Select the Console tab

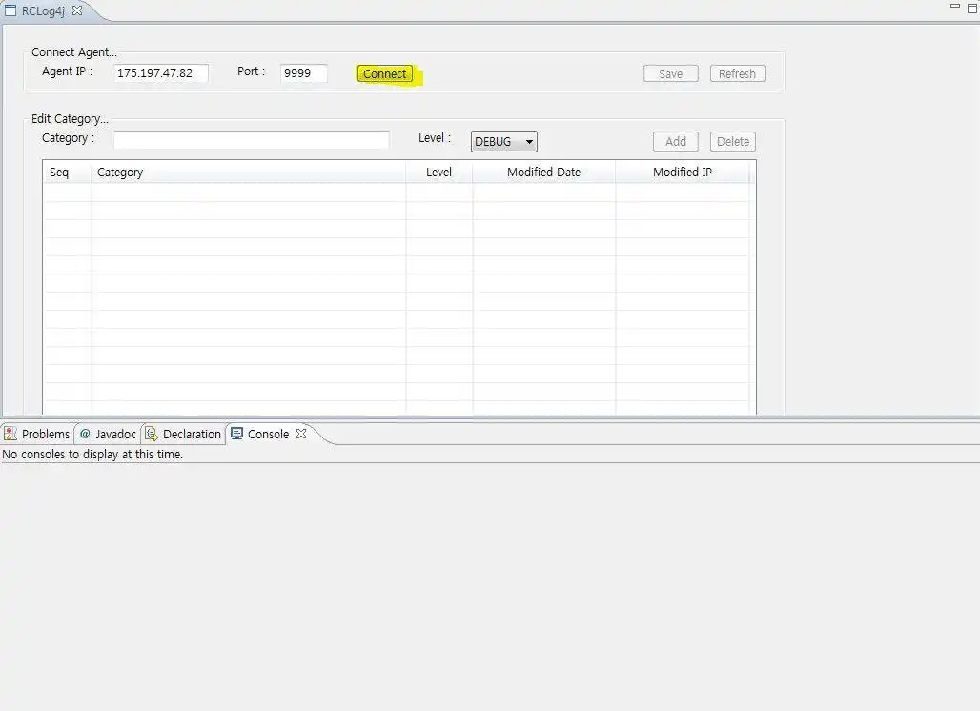(x=268, y=434)
